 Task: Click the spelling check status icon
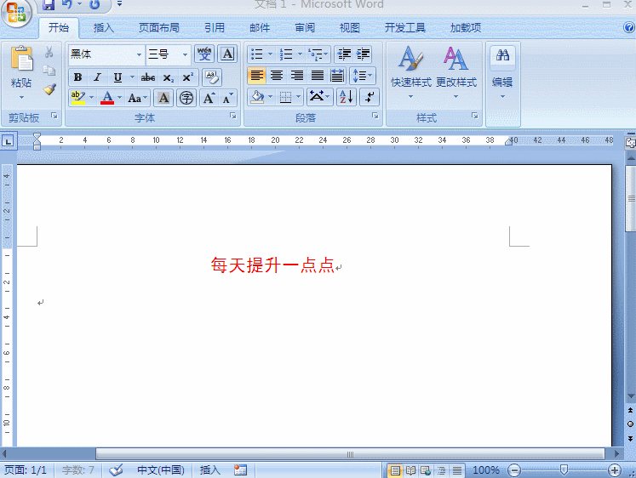click(116, 469)
